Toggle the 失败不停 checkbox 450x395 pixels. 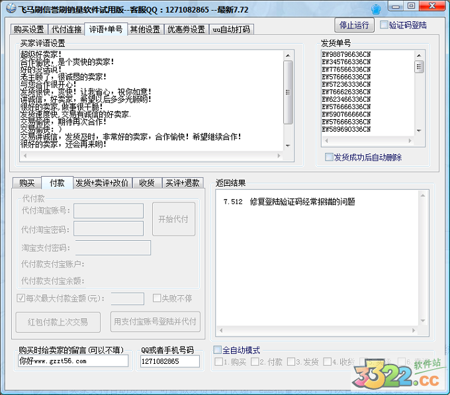point(157,298)
